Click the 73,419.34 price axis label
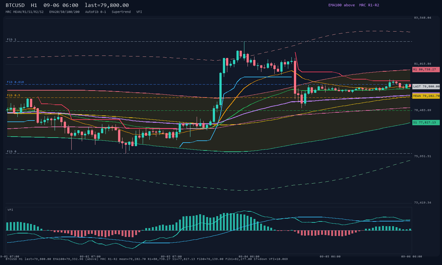The width and height of the screenshot is (442, 265). [422, 203]
